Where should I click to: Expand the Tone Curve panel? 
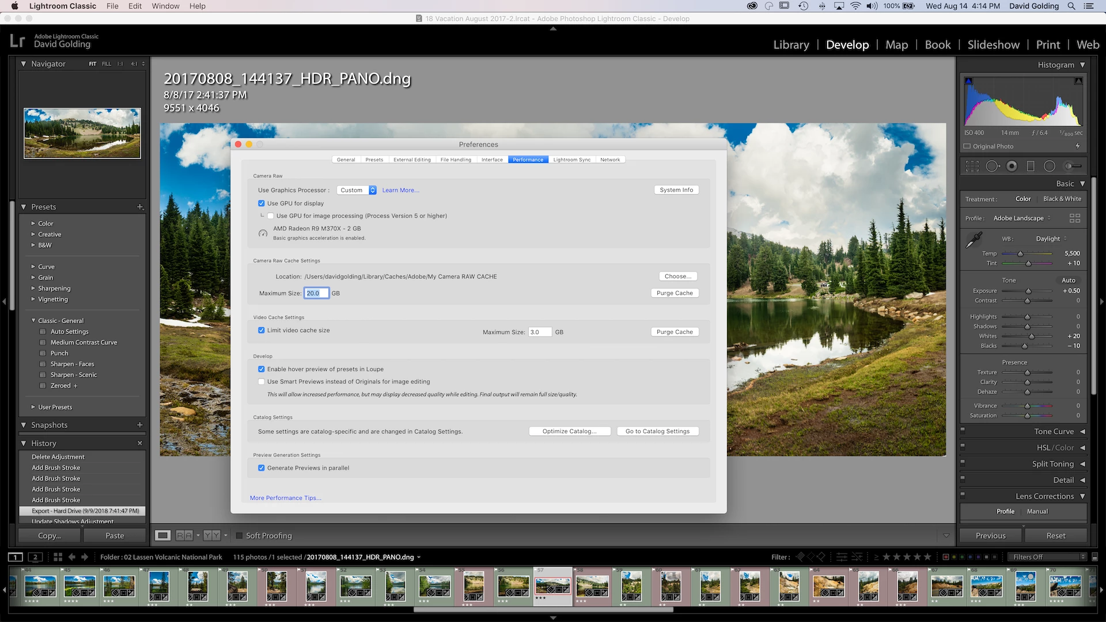pyautogui.click(x=1054, y=431)
